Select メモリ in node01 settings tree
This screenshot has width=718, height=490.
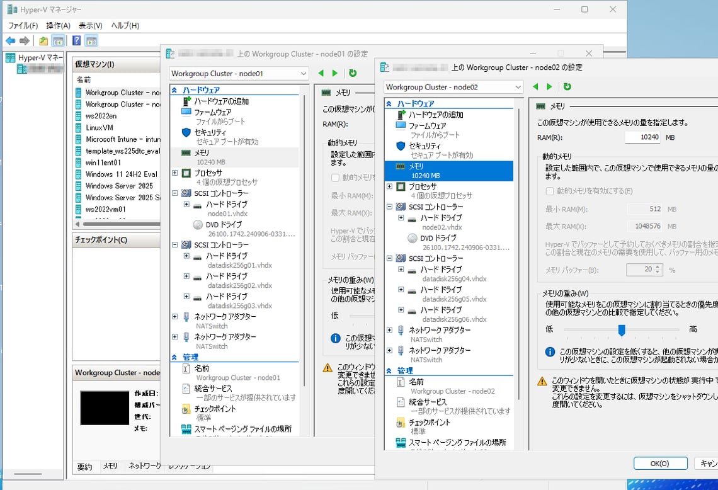tap(202, 153)
